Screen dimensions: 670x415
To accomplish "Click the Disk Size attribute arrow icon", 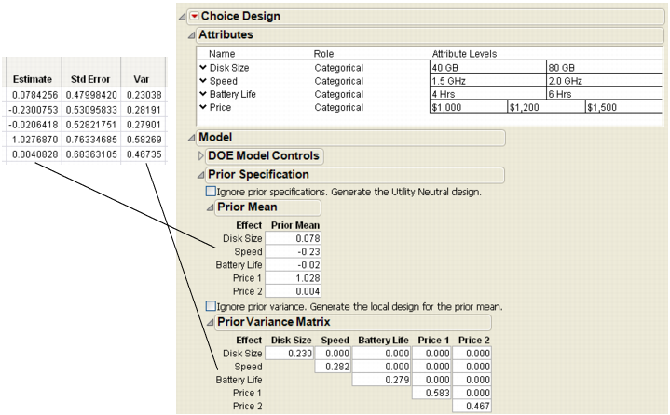I will [x=202, y=68].
